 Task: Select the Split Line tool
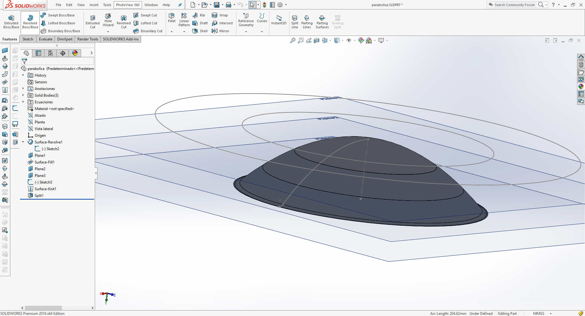click(x=295, y=22)
